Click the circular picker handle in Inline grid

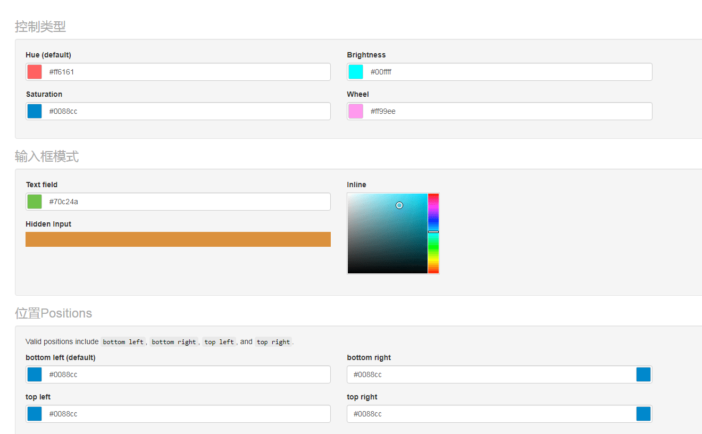point(399,205)
